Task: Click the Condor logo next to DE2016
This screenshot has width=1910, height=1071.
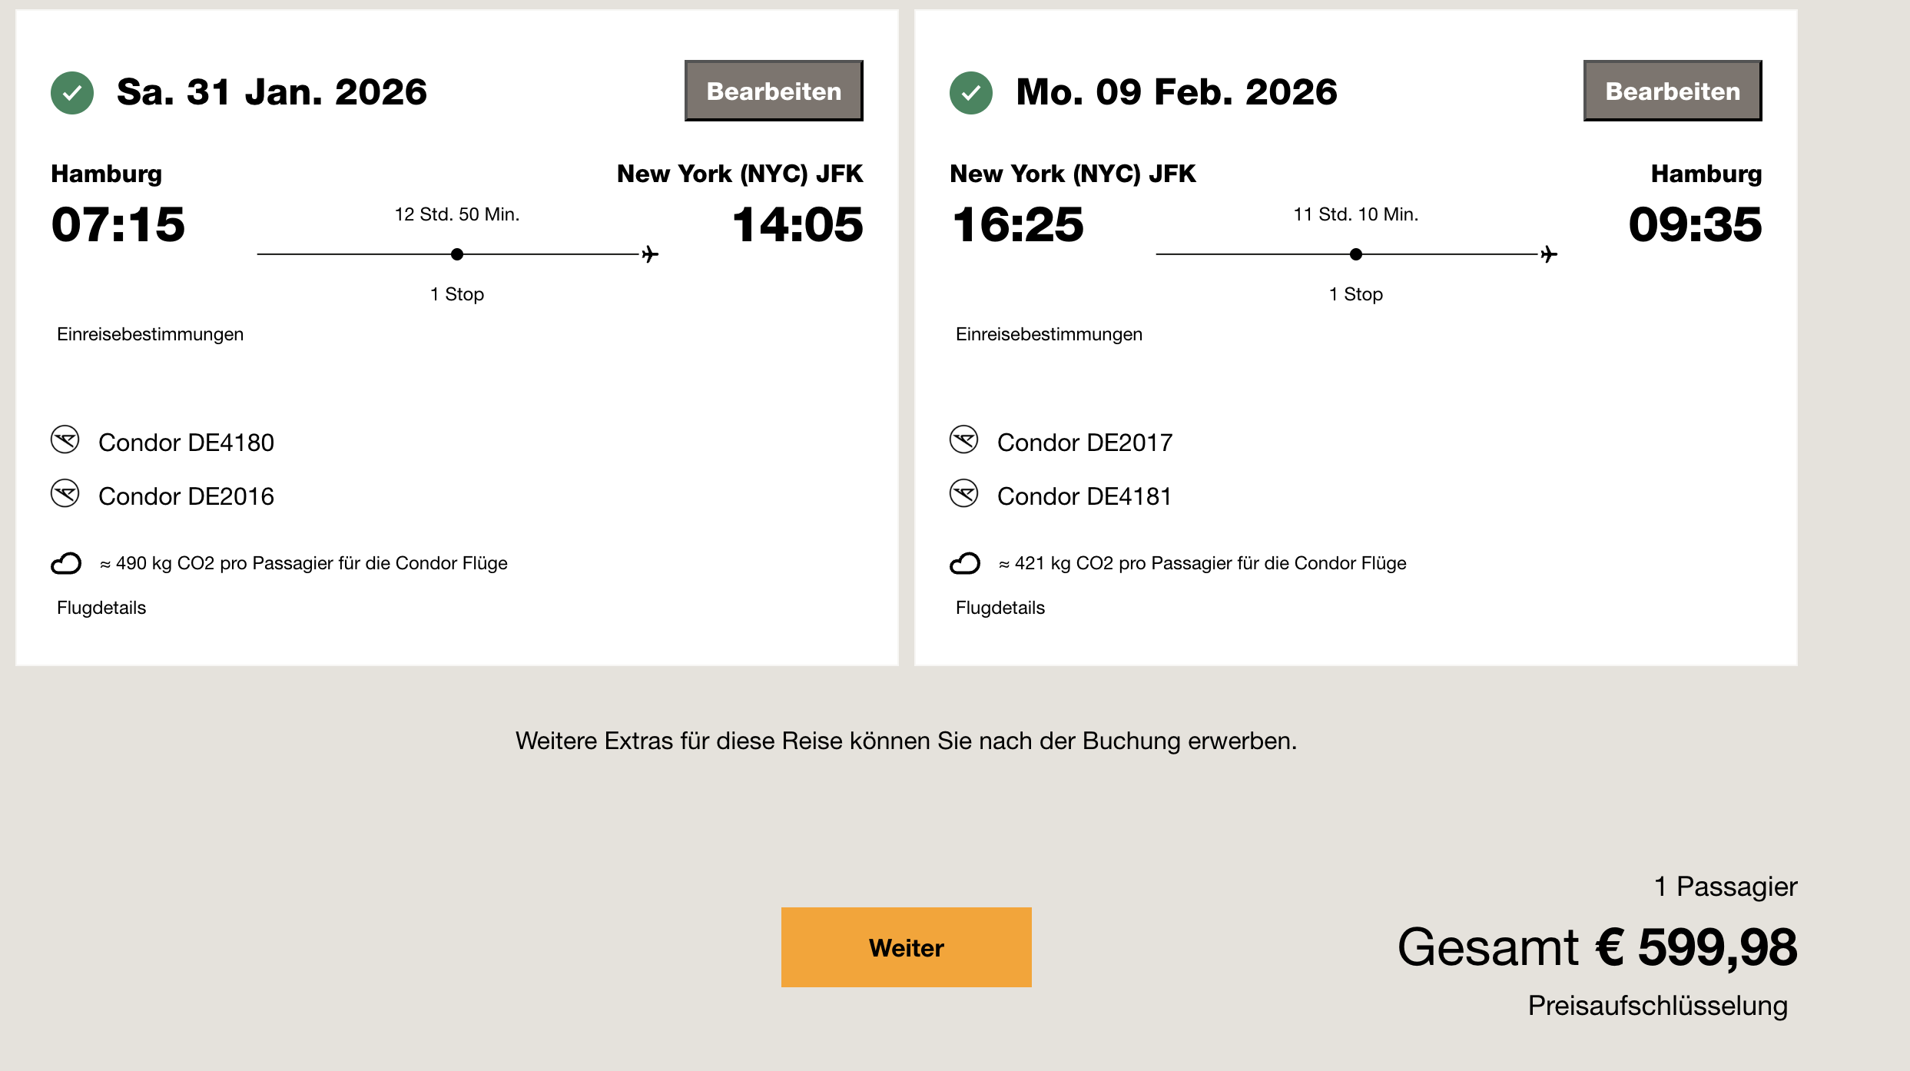Action: point(65,494)
